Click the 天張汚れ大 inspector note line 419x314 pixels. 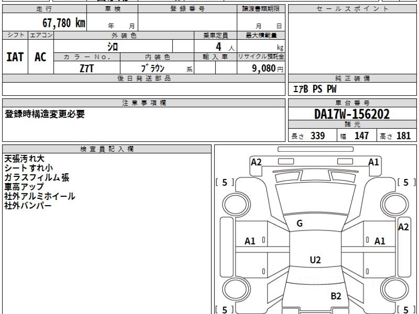(x=24, y=159)
